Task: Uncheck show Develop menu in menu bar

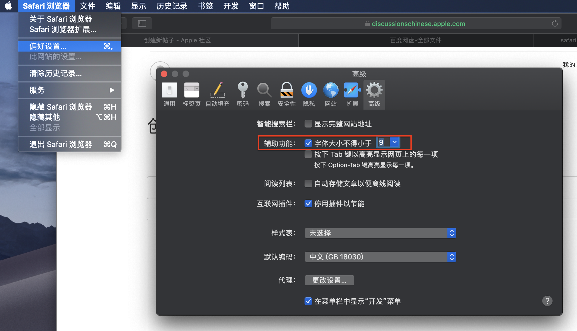Action: click(308, 301)
